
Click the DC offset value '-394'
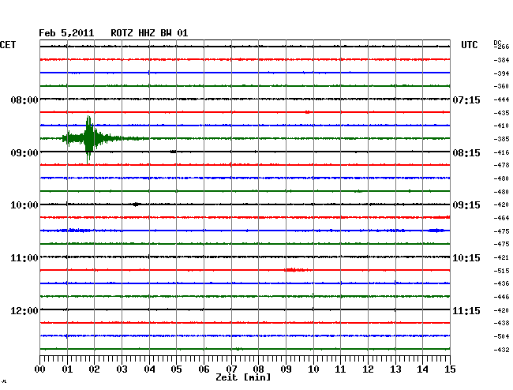(501, 73)
